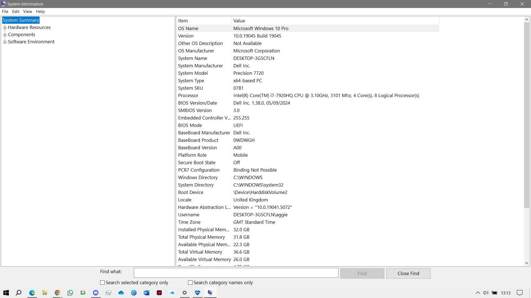This screenshot has width=531, height=298.
Task: Open volume control in system tray
Action: coord(486,293)
